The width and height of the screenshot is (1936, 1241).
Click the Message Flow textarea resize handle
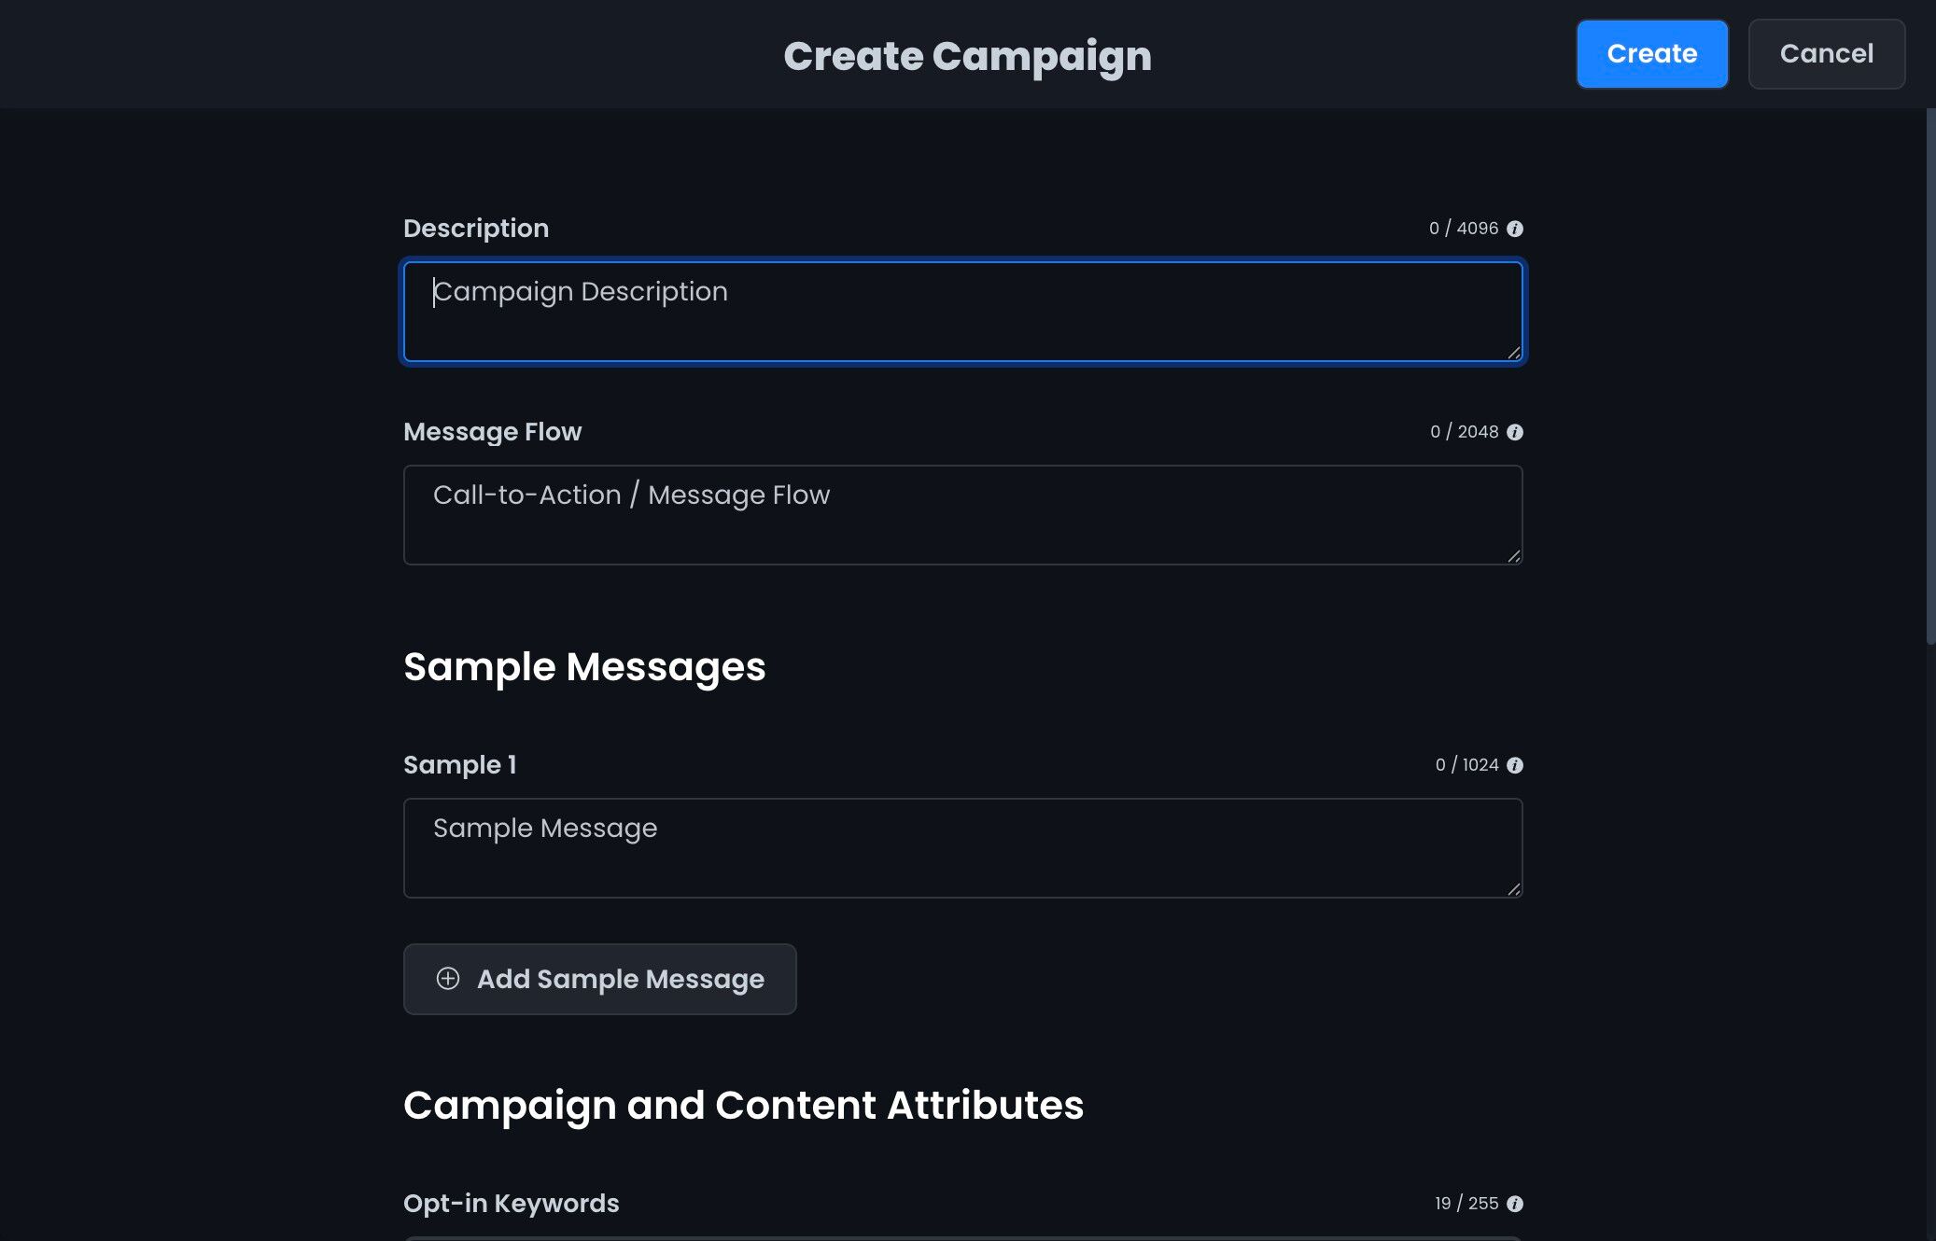tap(1513, 555)
